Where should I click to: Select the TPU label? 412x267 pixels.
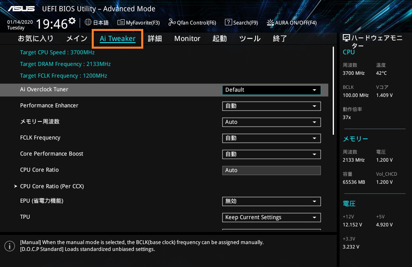coord(25,217)
